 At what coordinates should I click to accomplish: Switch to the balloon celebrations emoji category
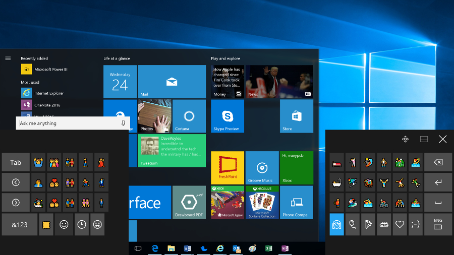pos(353,224)
